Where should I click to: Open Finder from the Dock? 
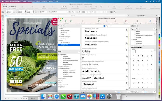[x=43, y=97]
